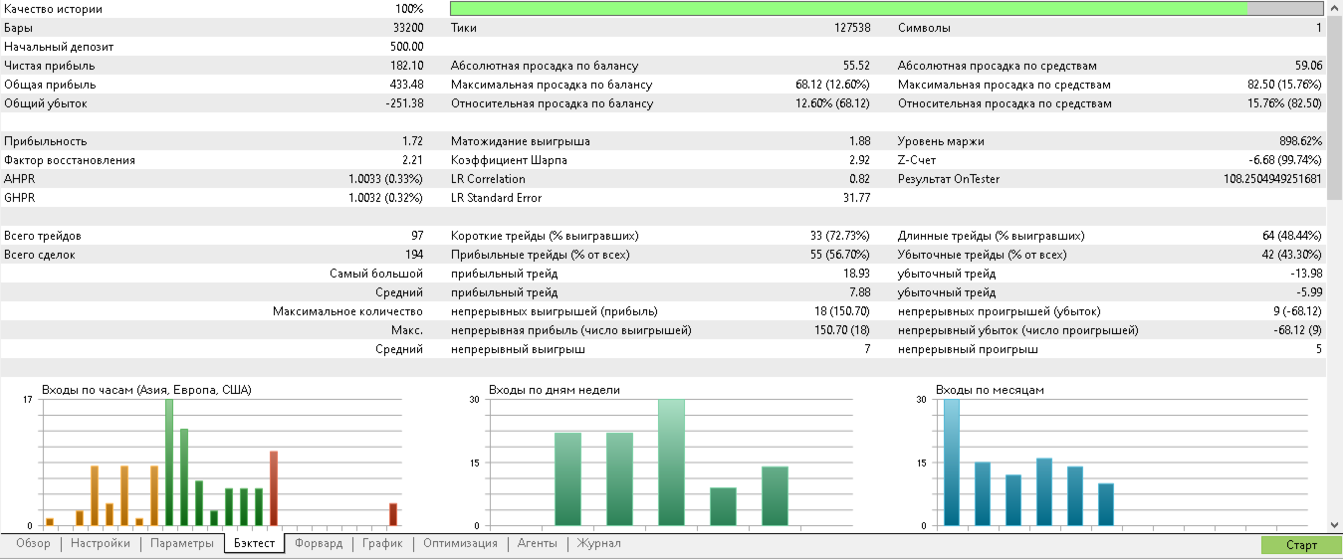1343x560 pixels.
Task: Click the Длинные трейды value 64 (48.44%)
Action: tap(1291, 236)
